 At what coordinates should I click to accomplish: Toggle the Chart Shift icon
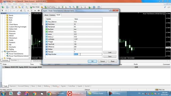(85, 7)
